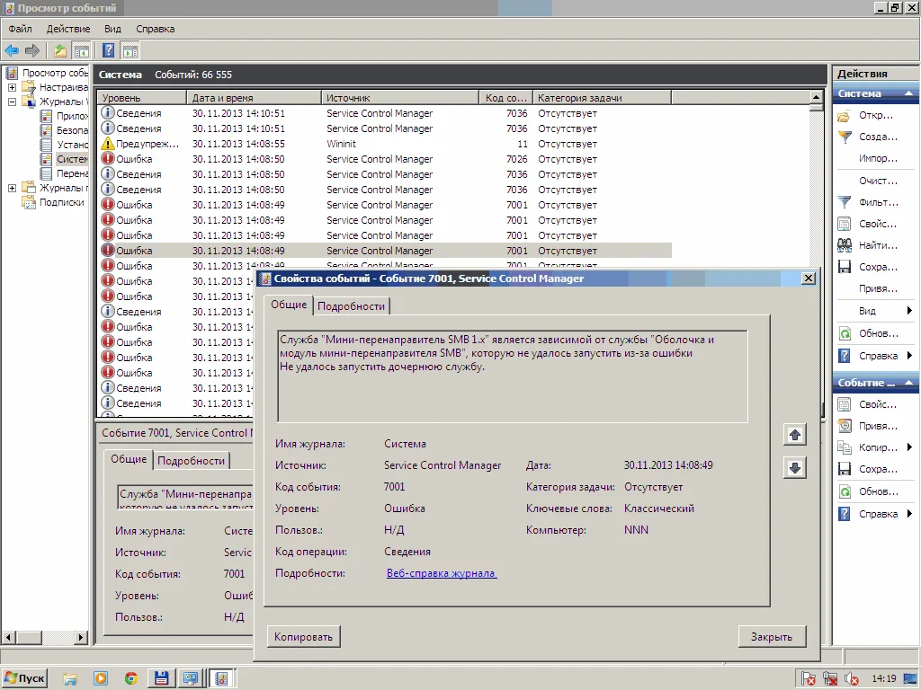Image resolution: width=921 pixels, height=690 pixels.
Task: Switch to Подробности tab in event dialog
Action: point(351,306)
